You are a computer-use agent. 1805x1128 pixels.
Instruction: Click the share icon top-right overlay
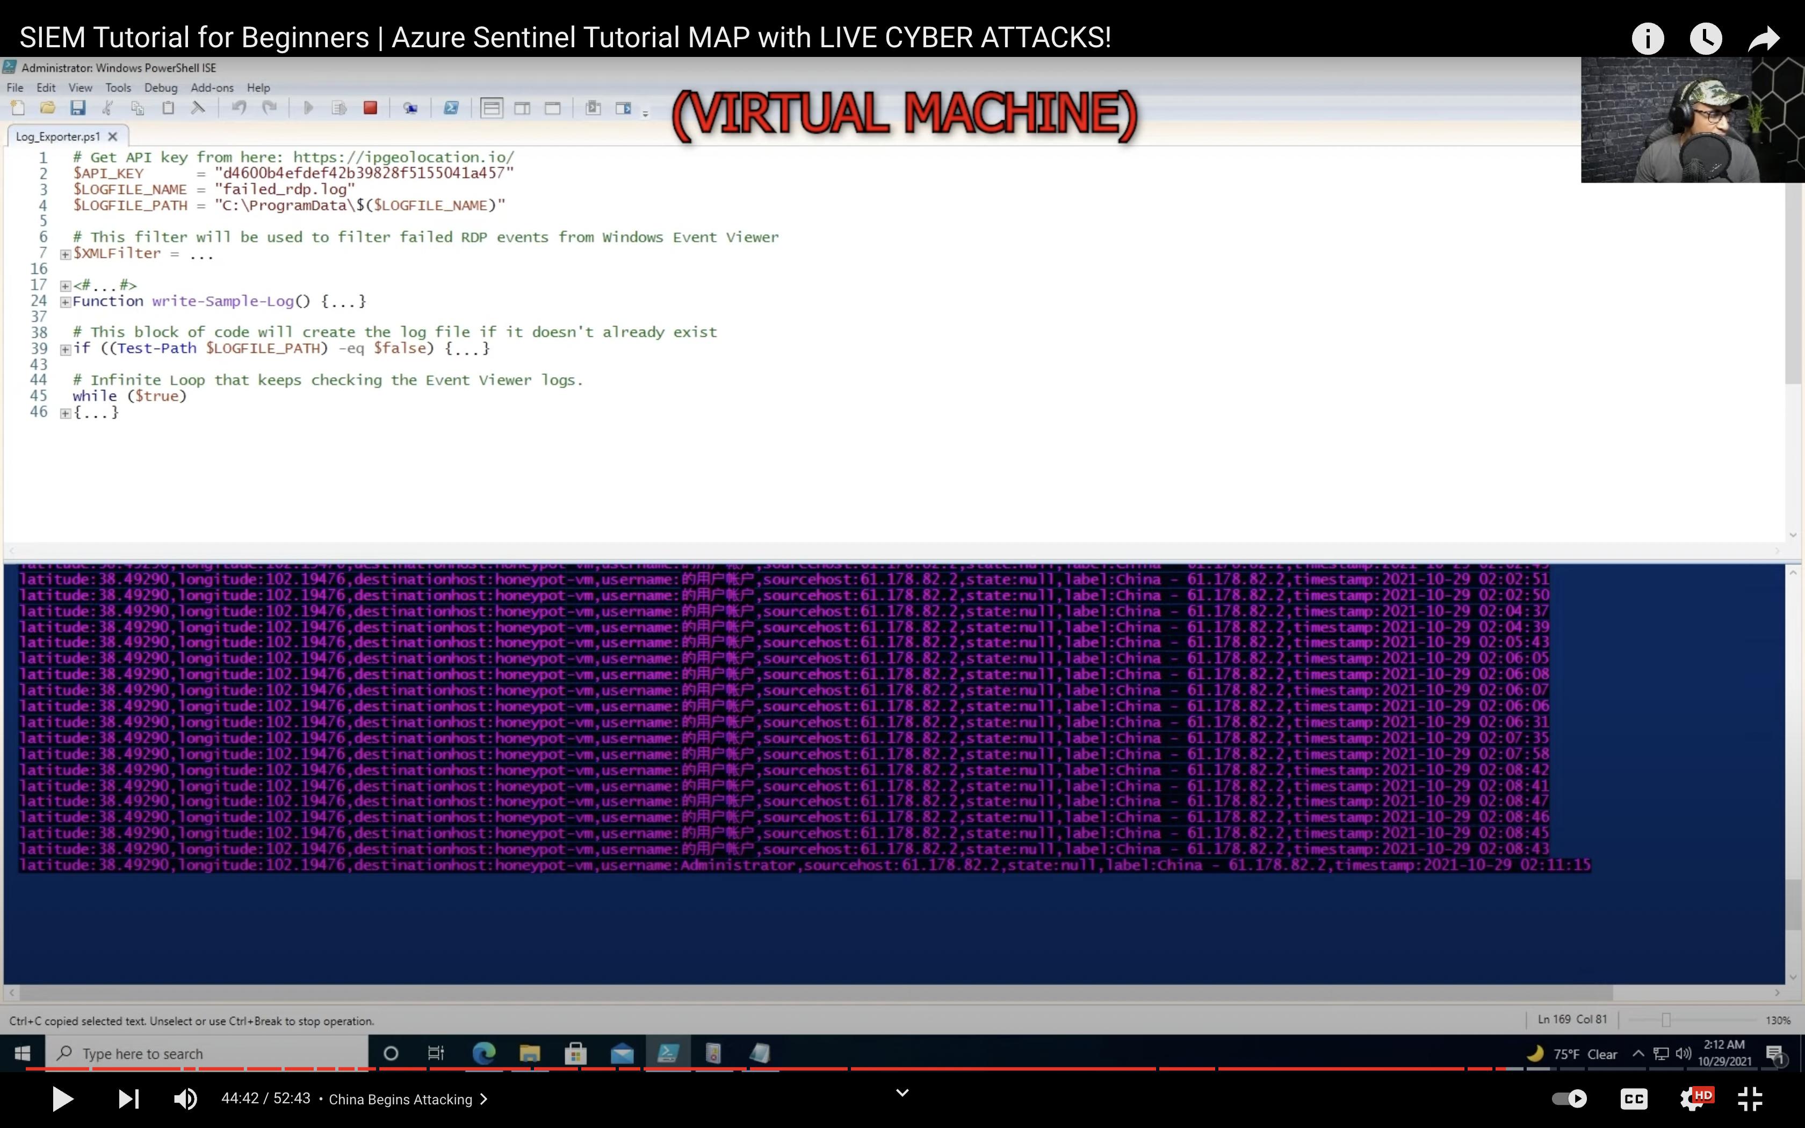click(1765, 38)
